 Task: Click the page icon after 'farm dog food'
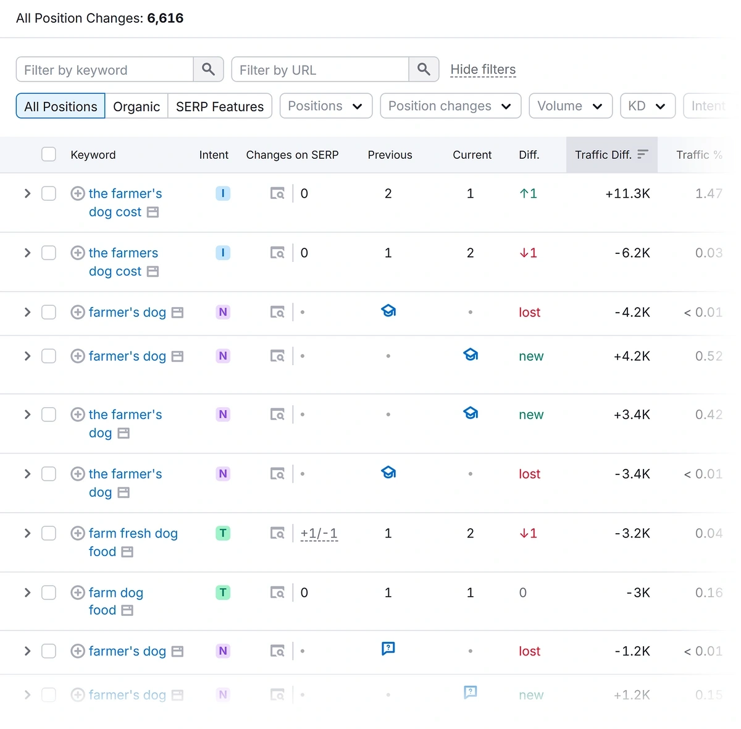click(x=127, y=610)
